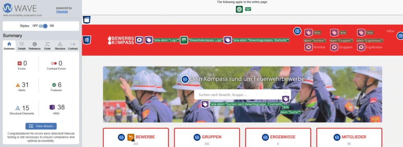Open the ERGEBNISSE card
The height and width of the screenshot is (147, 403).
(278, 138)
